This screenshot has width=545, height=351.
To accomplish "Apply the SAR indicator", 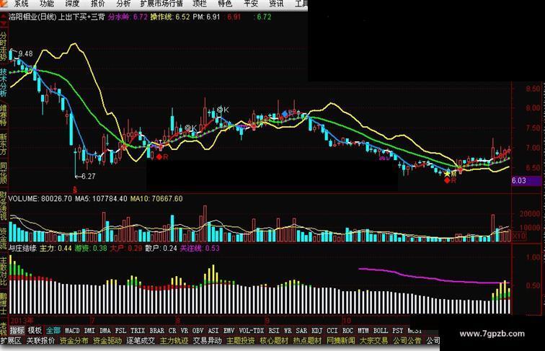I will [x=301, y=330].
